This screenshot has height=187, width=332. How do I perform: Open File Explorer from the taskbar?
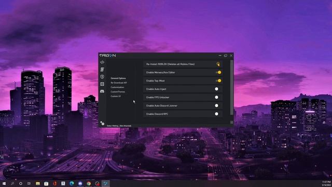(38, 183)
